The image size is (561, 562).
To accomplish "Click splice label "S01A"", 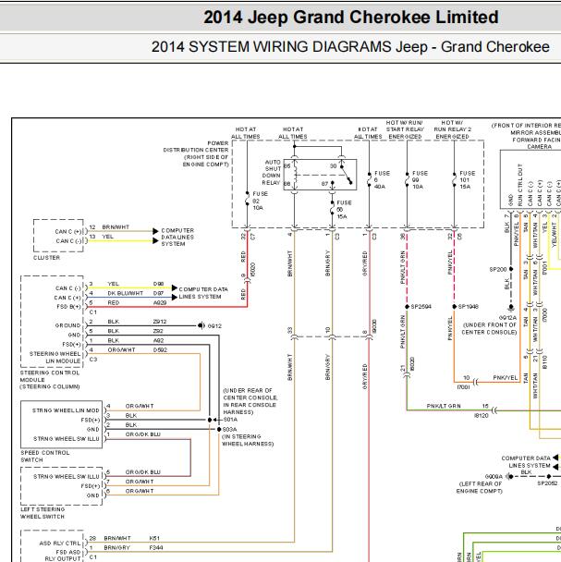I will pos(230,420).
